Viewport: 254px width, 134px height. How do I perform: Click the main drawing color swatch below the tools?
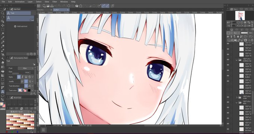click(2, 104)
